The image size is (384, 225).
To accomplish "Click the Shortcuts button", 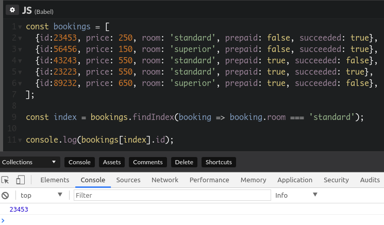I will pos(219,162).
